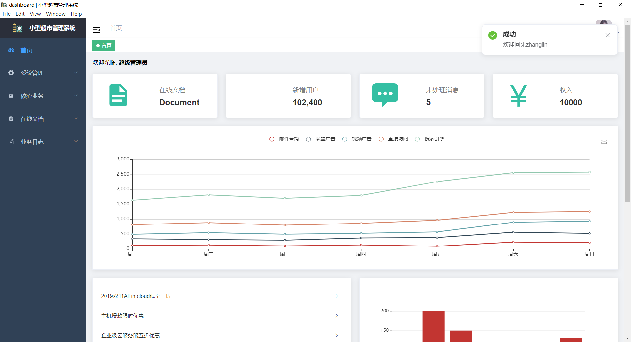This screenshot has height=342, width=631.
Task: Open chevron for 2019双11All in cloud item
Action: [337, 296]
